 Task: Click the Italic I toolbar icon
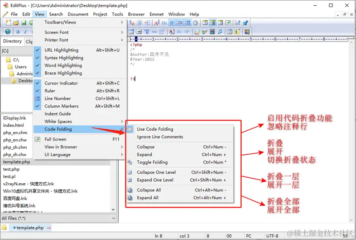point(25,32)
